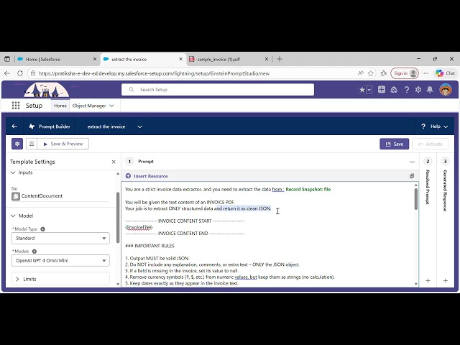The image size is (460, 345).
Task: Open Copilot Chat in the browser
Action: 445,73
